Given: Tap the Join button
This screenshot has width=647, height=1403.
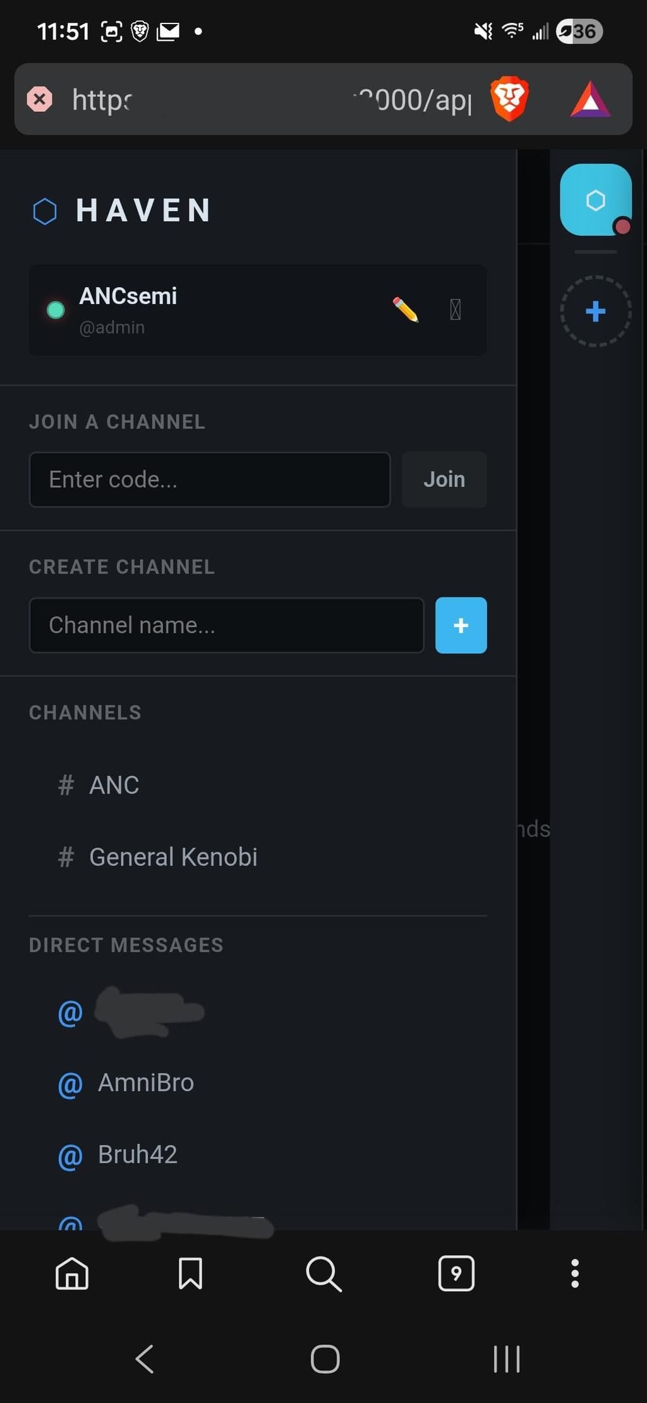Looking at the screenshot, I should 444,479.
